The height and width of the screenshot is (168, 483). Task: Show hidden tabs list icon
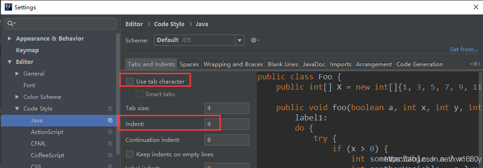click(475, 64)
